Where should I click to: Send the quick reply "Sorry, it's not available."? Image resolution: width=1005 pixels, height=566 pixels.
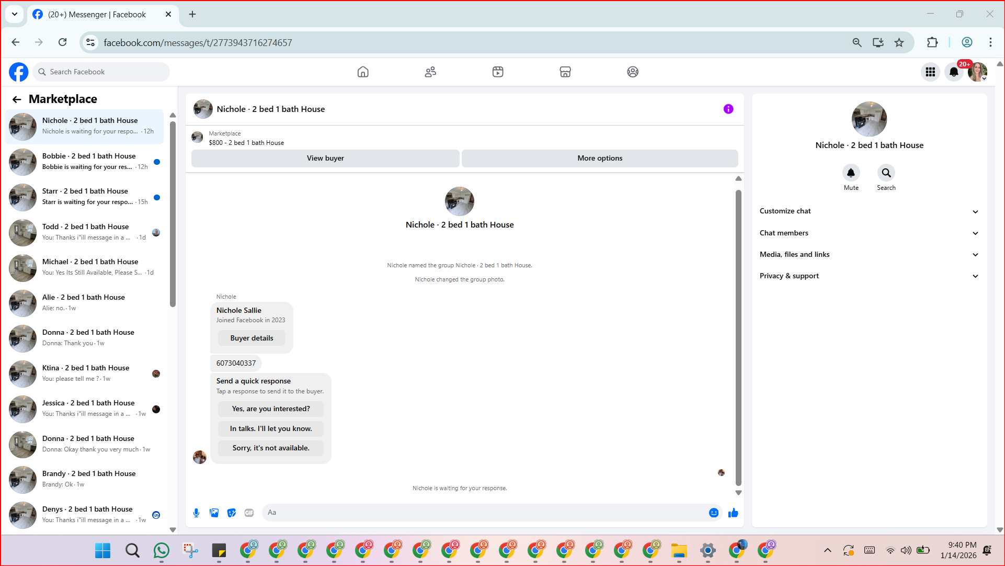pyautogui.click(x=271, y=448)
